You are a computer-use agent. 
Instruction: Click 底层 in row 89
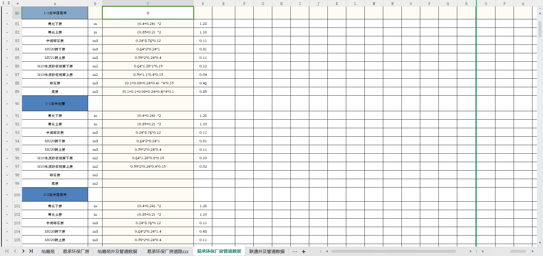(55, 92)
